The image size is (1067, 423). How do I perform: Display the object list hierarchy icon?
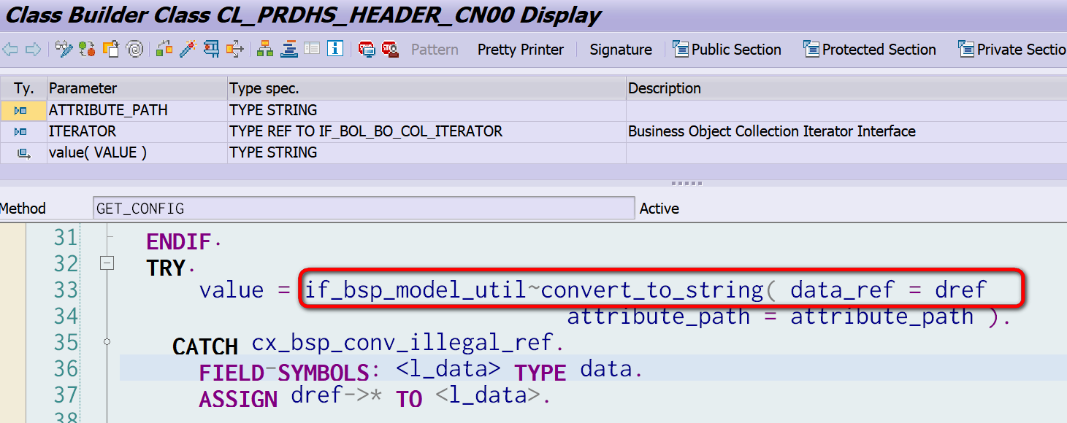265,50
